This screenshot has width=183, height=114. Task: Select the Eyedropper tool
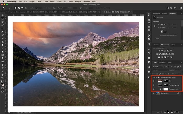click(2, 32)
